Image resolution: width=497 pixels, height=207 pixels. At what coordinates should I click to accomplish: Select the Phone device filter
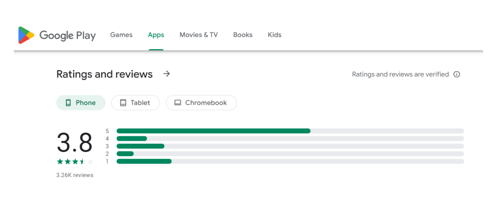pyautogui.click(x=81, y=103)
